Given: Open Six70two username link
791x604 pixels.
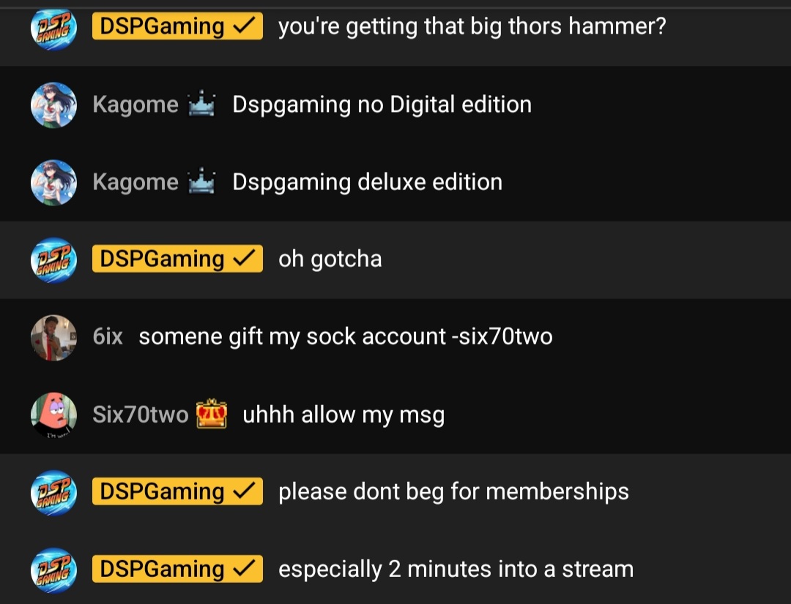Looking at the screenshot, I should click(x=140, y=415).
